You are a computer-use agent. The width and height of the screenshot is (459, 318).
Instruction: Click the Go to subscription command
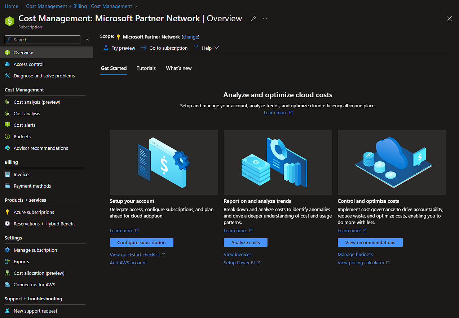pyautogui.click(x=164, y=48)
